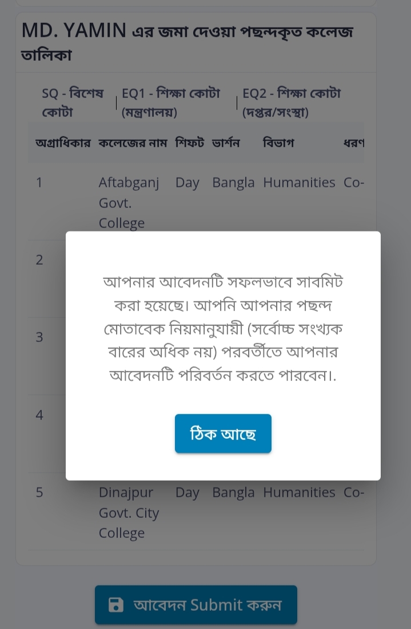Viewport: 411px width, 629px height.
Task: Select Aftabganj Govt. College entry
Action: (x=129, y=202)
